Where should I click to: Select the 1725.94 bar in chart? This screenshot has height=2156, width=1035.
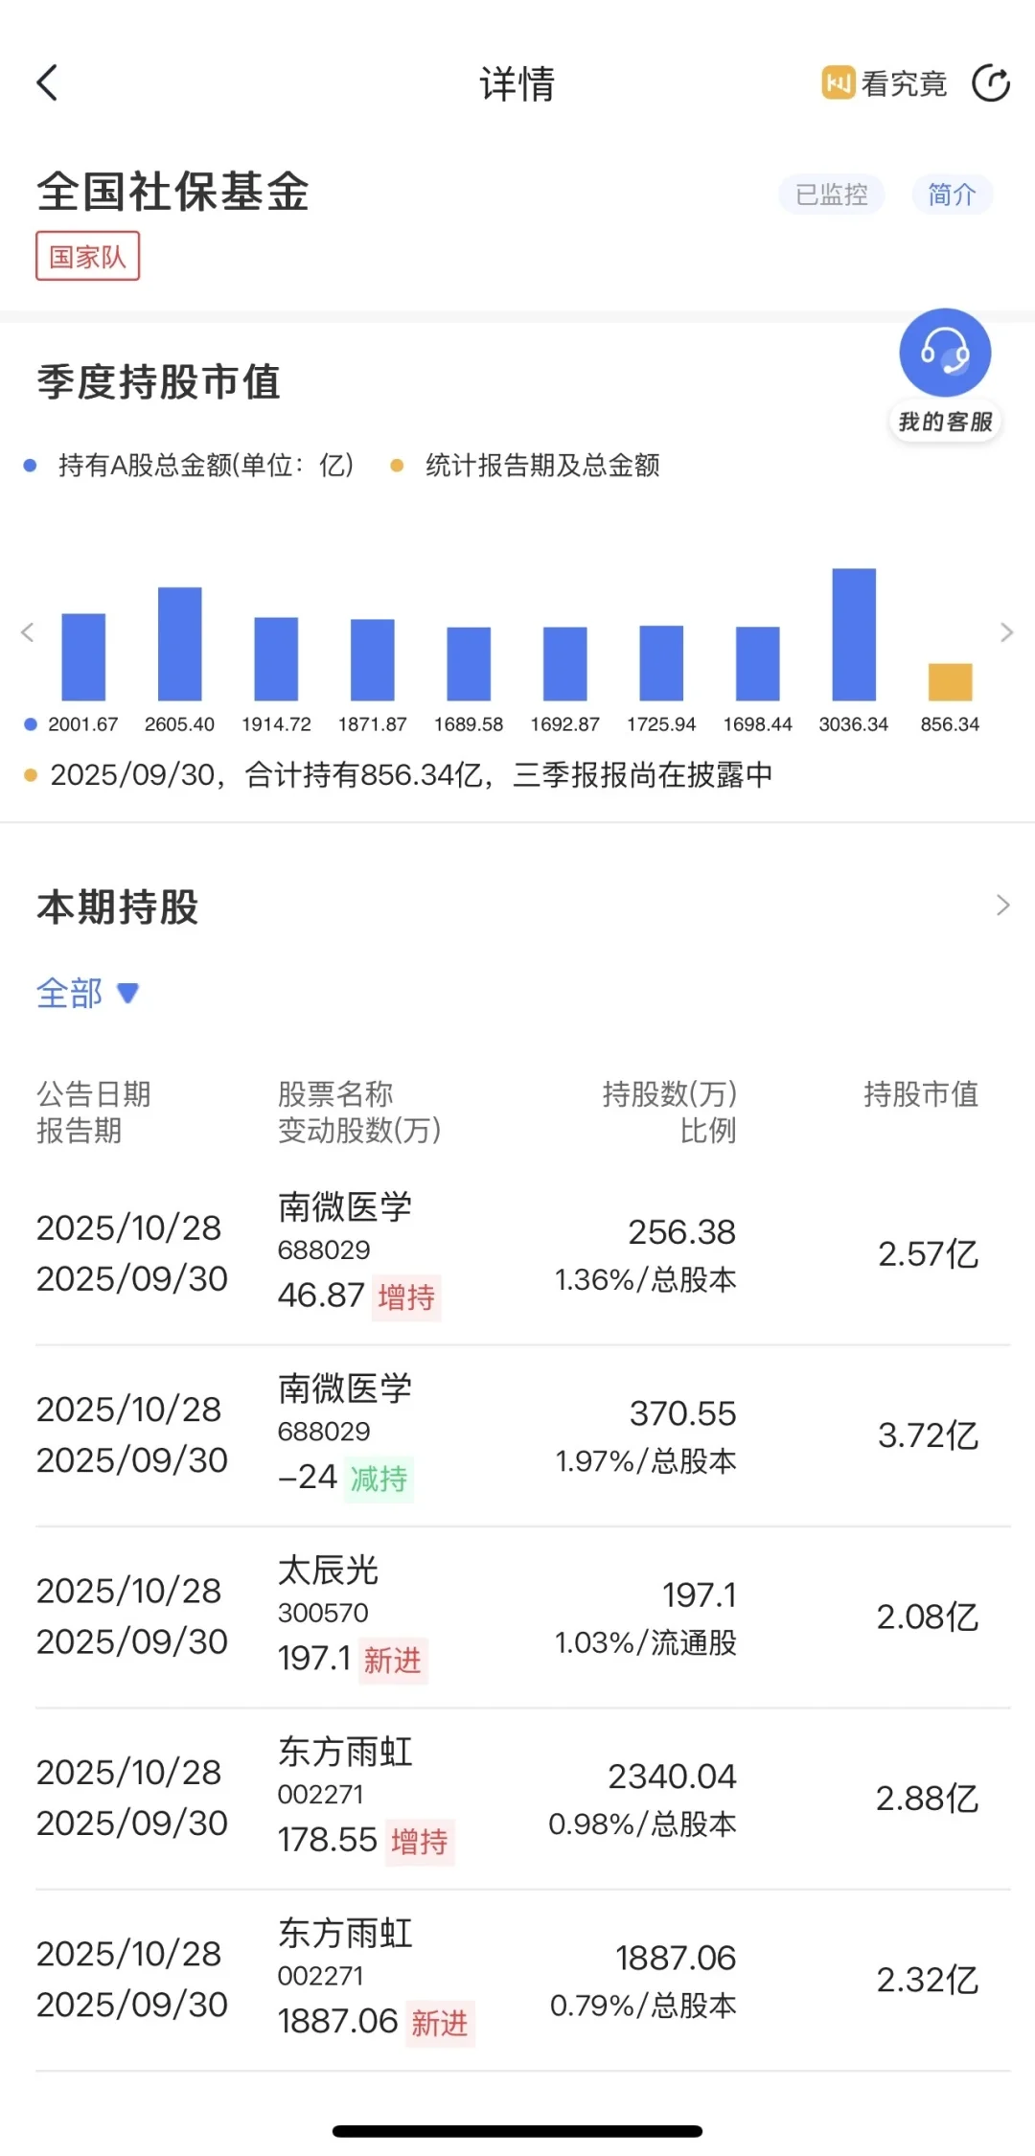(661, 663)
